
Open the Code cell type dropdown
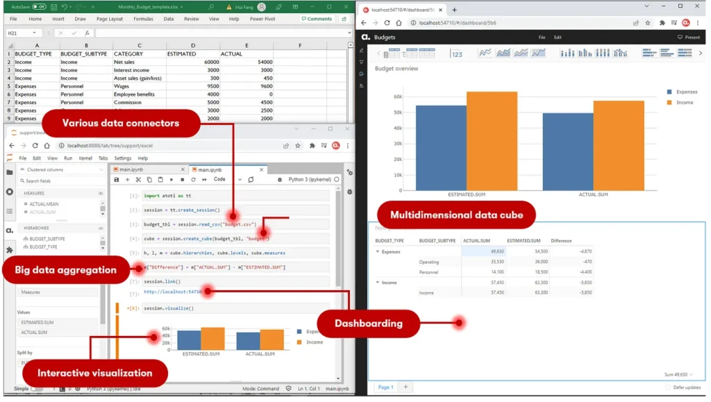(228, 180)
